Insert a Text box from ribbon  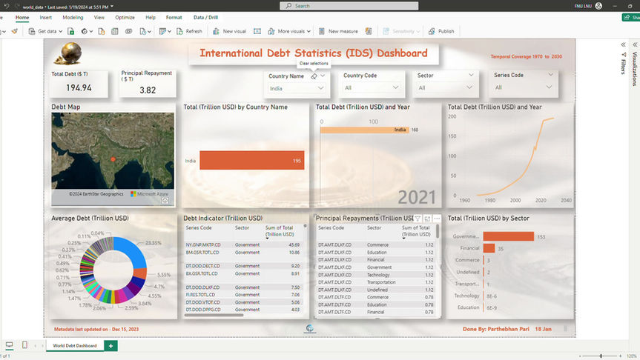pos(257,31)
